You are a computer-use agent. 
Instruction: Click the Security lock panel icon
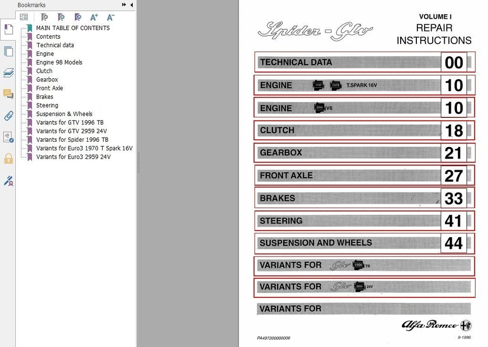[x=8, y=159]
